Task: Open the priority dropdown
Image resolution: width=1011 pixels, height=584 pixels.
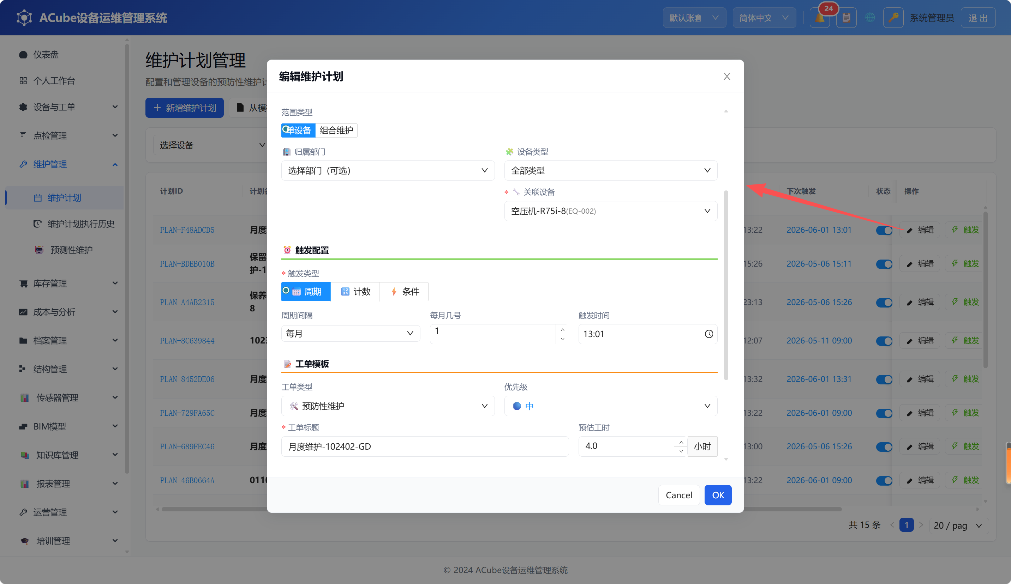Action: [610, 406]
